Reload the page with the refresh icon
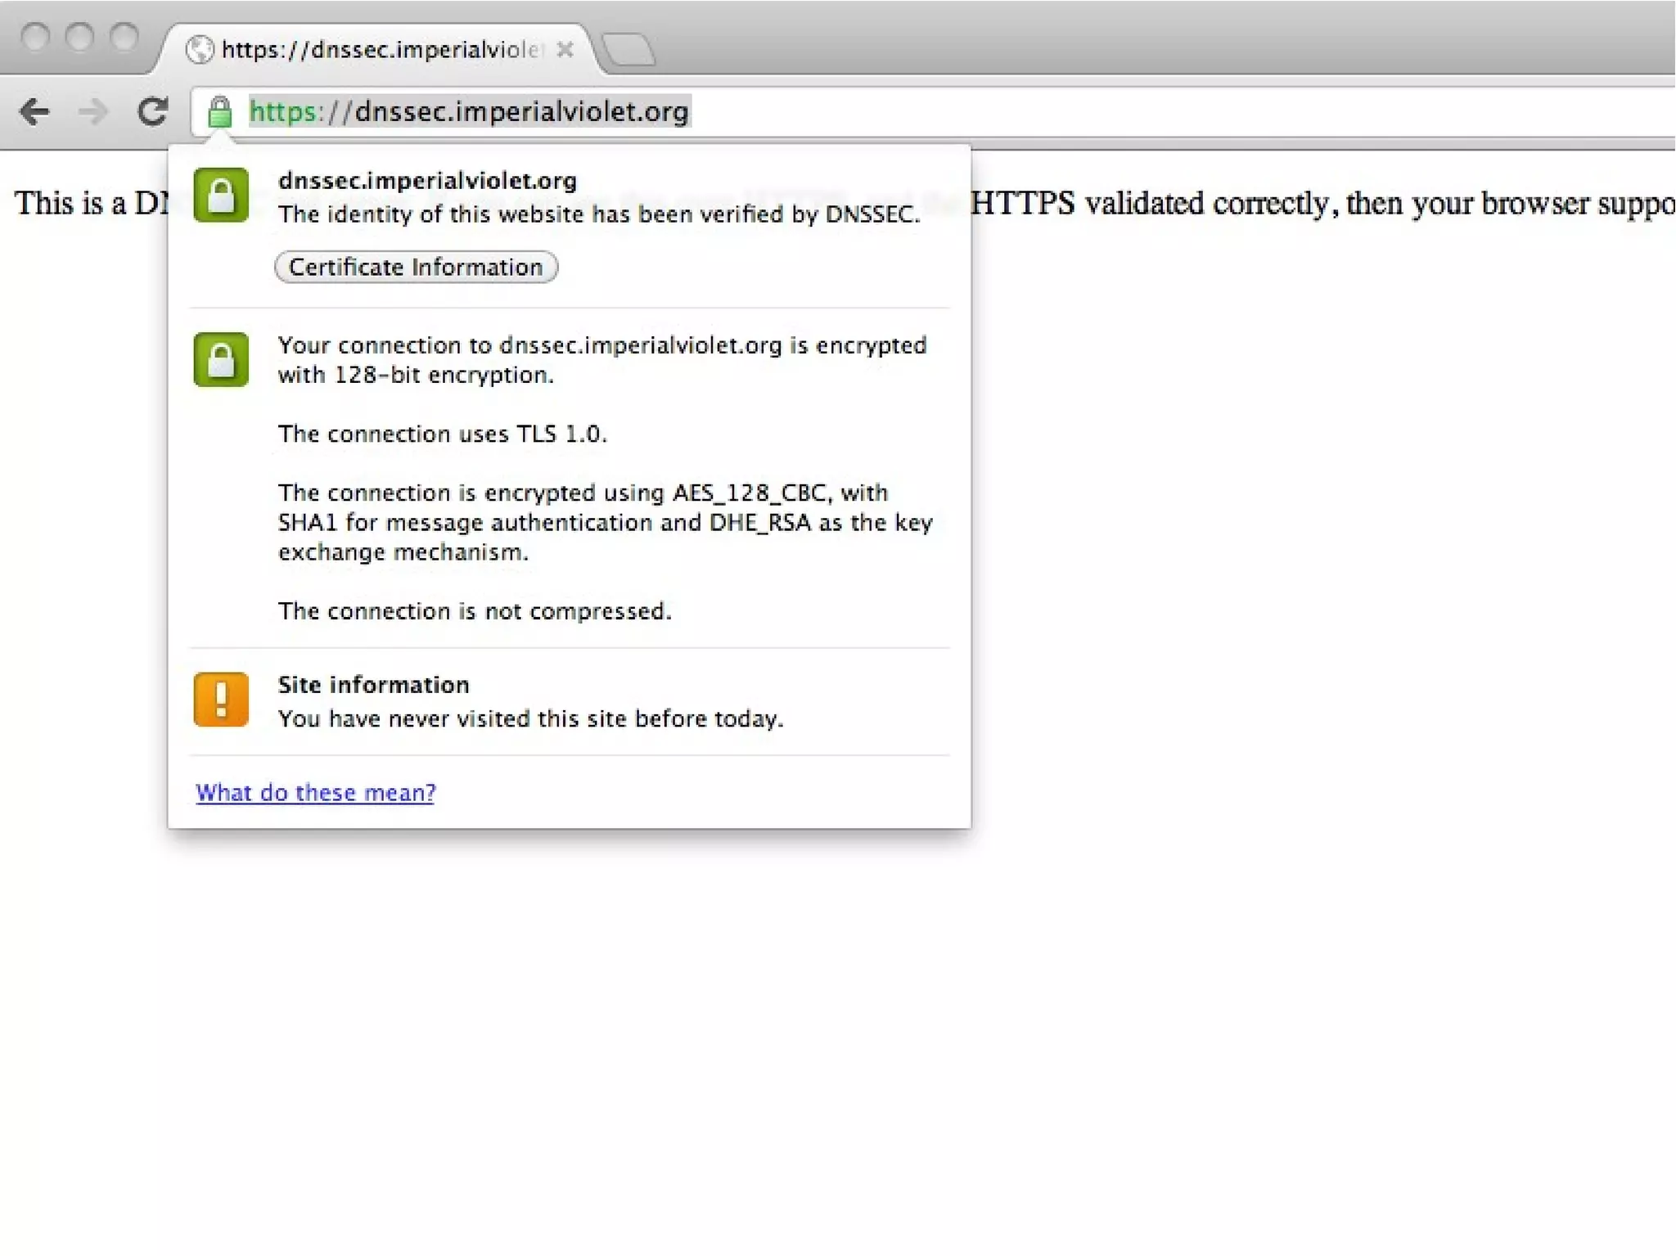 pos(152,111)
